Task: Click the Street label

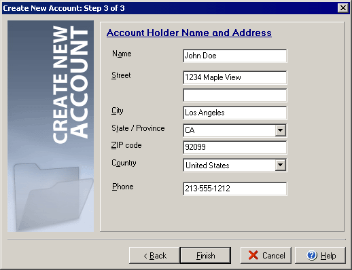Action: (x=121, y=75)
